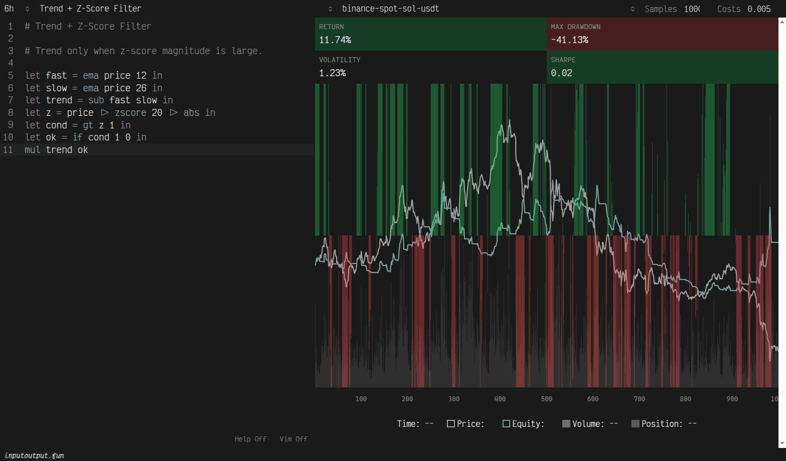This screenshot has width=786, height=461.
Task: Toggle the Price series checkbox
Action: pyautogui.click(x=450, y=424)
